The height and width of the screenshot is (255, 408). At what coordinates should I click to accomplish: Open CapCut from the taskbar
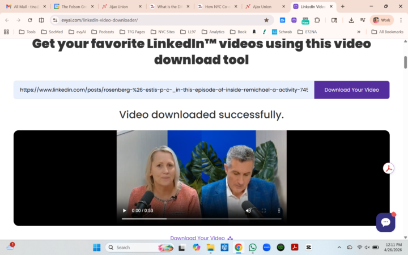point(309,247)
